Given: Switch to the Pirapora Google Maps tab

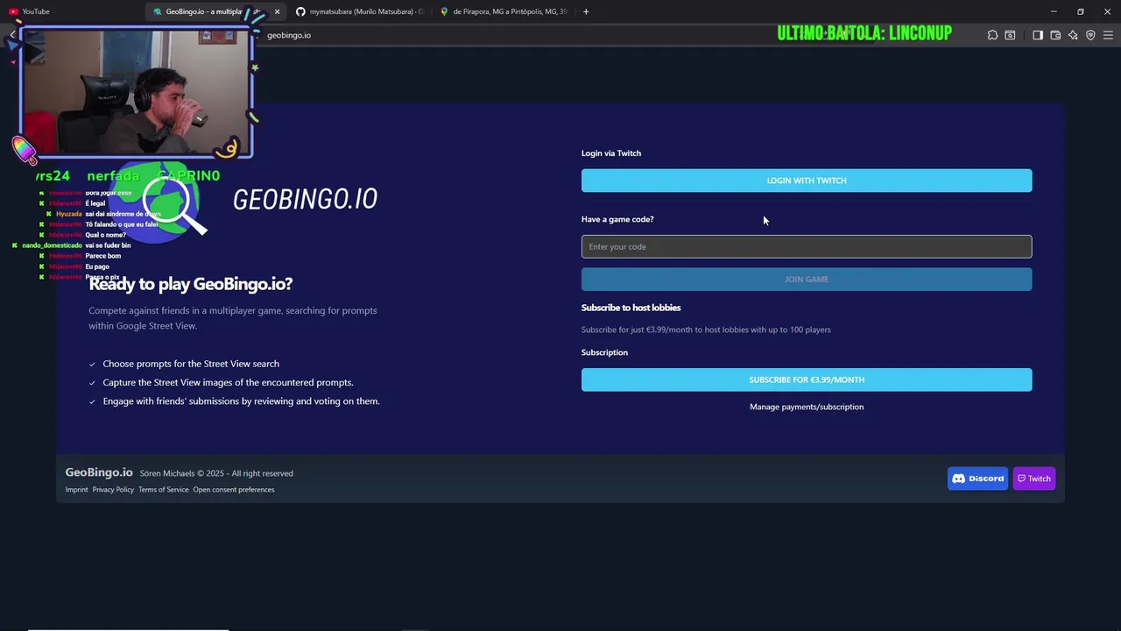Looking at the screenshot, I should [x=504, y=11].
